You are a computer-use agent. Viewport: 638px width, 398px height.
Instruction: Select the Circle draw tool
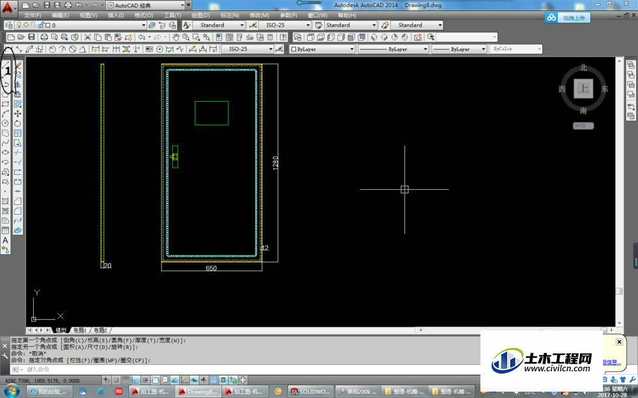pyautogui.click(x=5, y=123)
